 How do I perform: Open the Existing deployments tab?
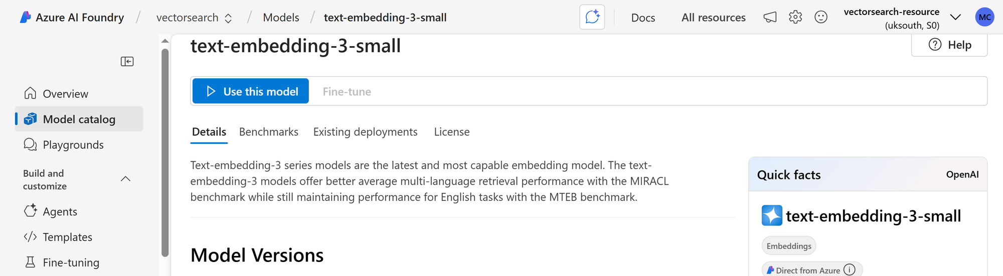coord(365,132)
